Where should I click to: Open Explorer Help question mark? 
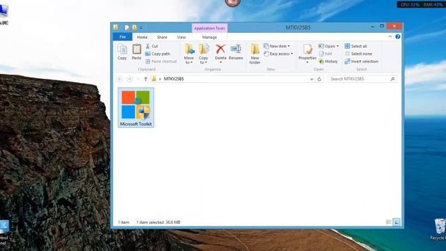(x=398, y=36)
